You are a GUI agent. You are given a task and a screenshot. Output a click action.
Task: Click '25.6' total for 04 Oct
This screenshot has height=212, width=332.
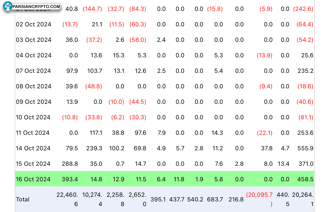pos(307,55)
